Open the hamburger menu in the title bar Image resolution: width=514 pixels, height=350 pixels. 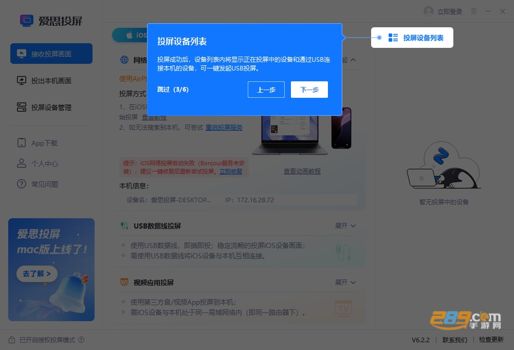474,11
